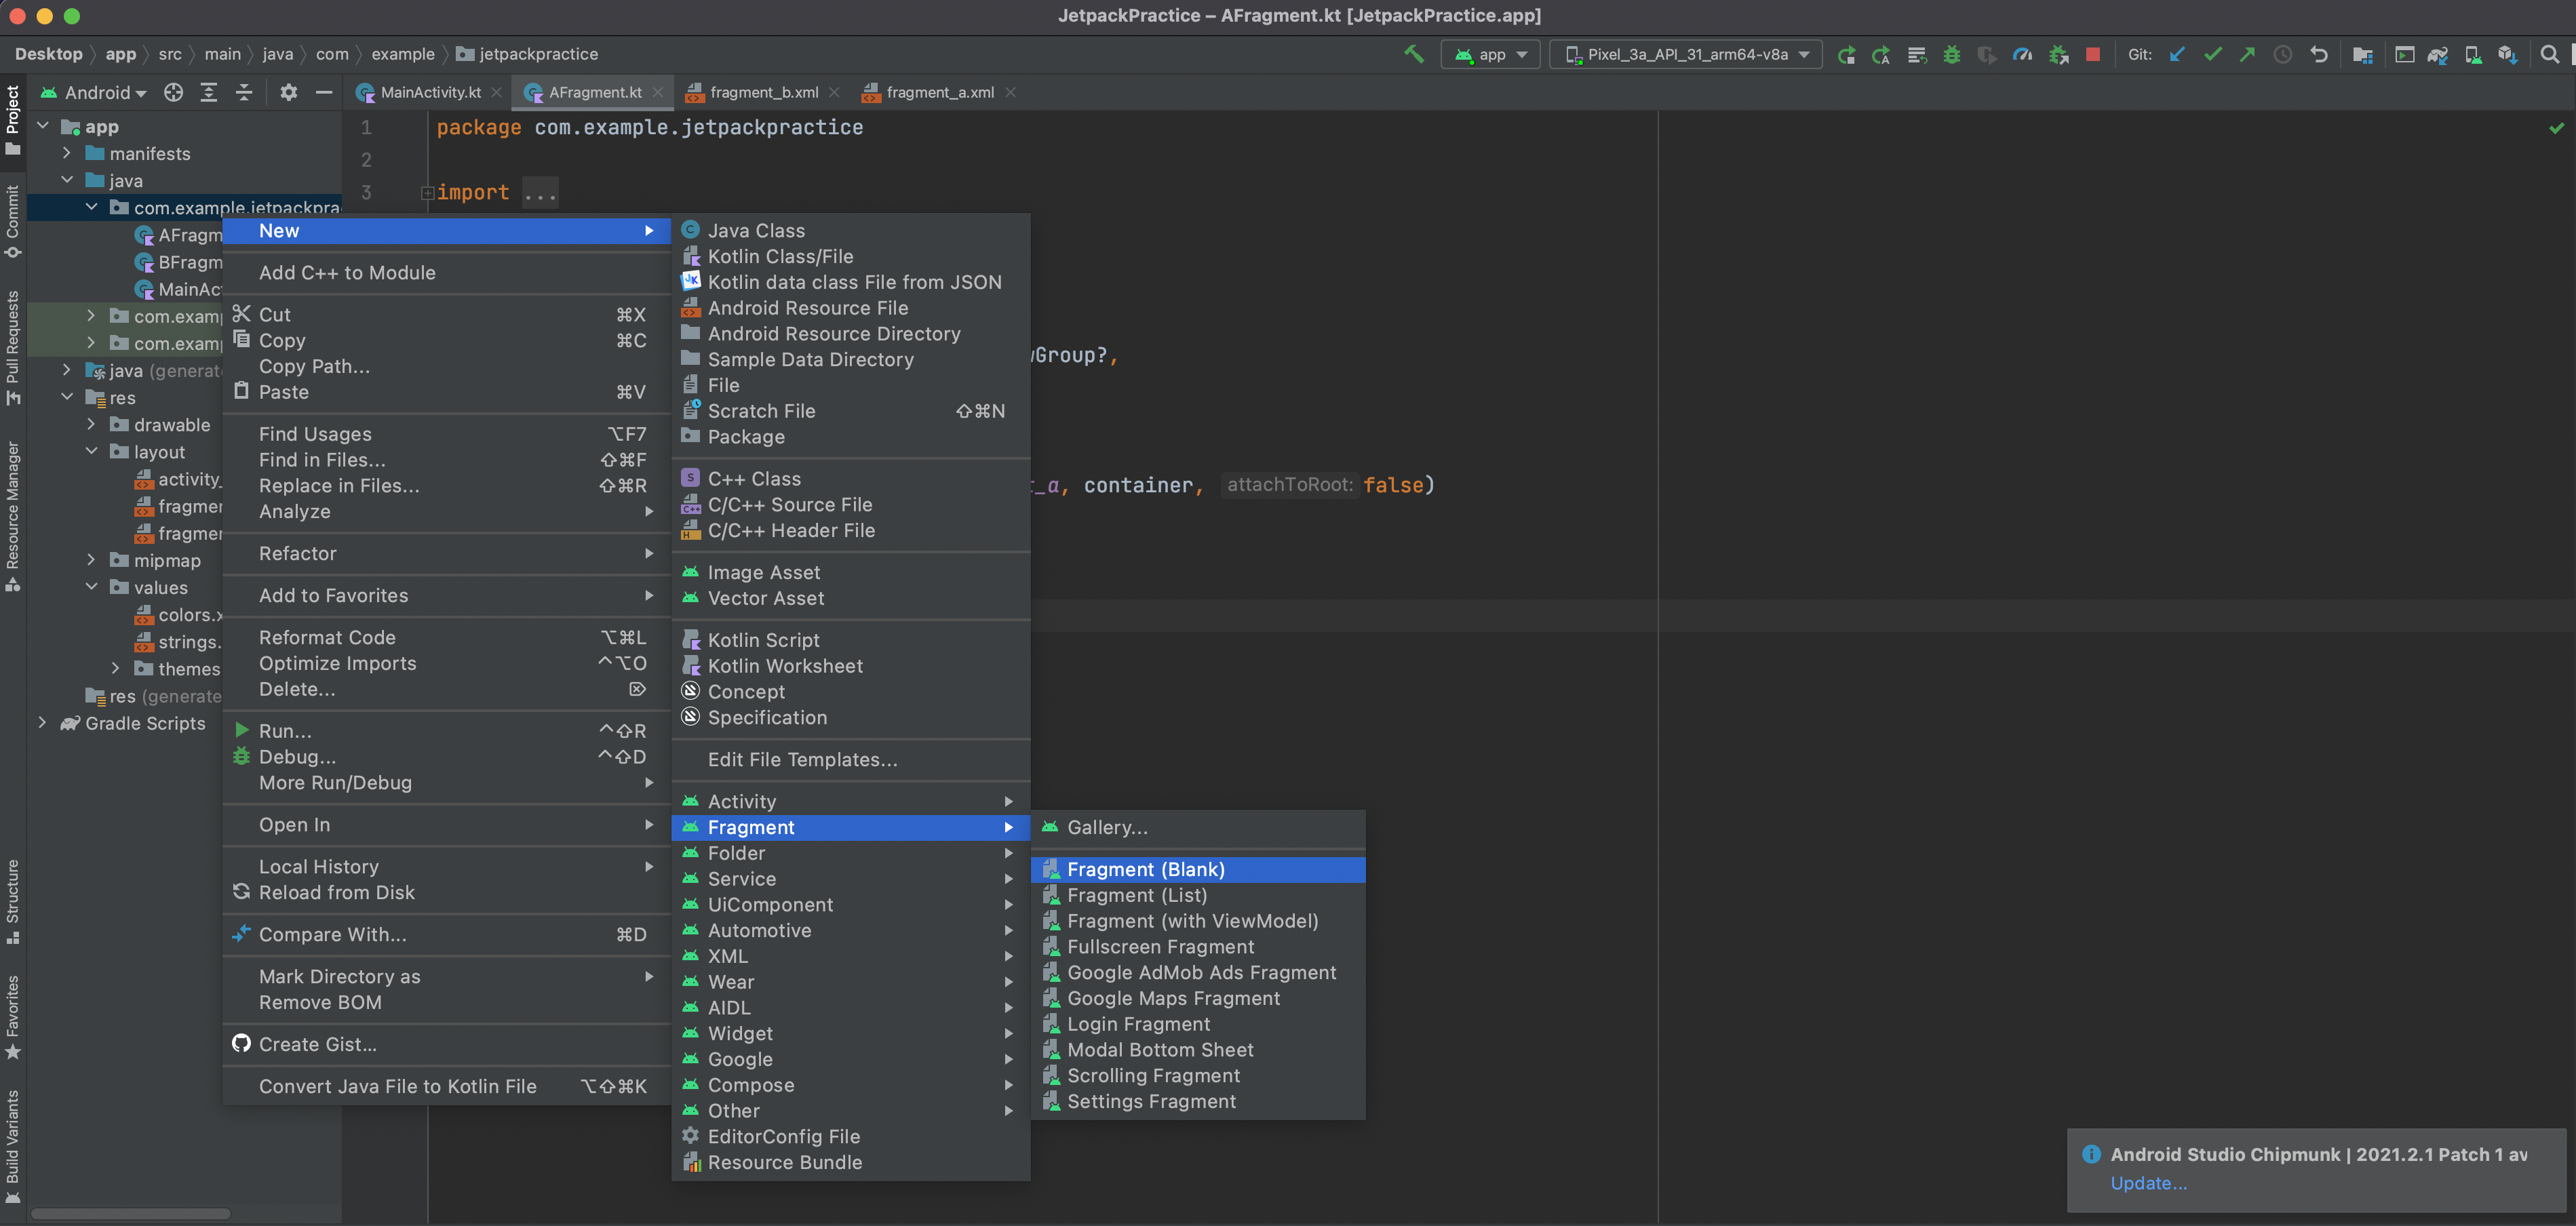This screenshot has height=1226, width=2576.
Task: Click the horizontal scrollbar in Project panel
Action: 130,1213
